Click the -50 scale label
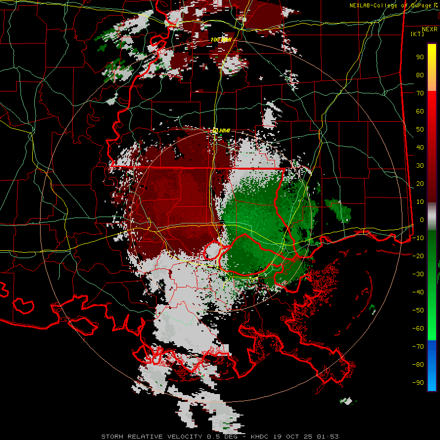This screenshot has height=440, width=440. click(x=418, y=310)
